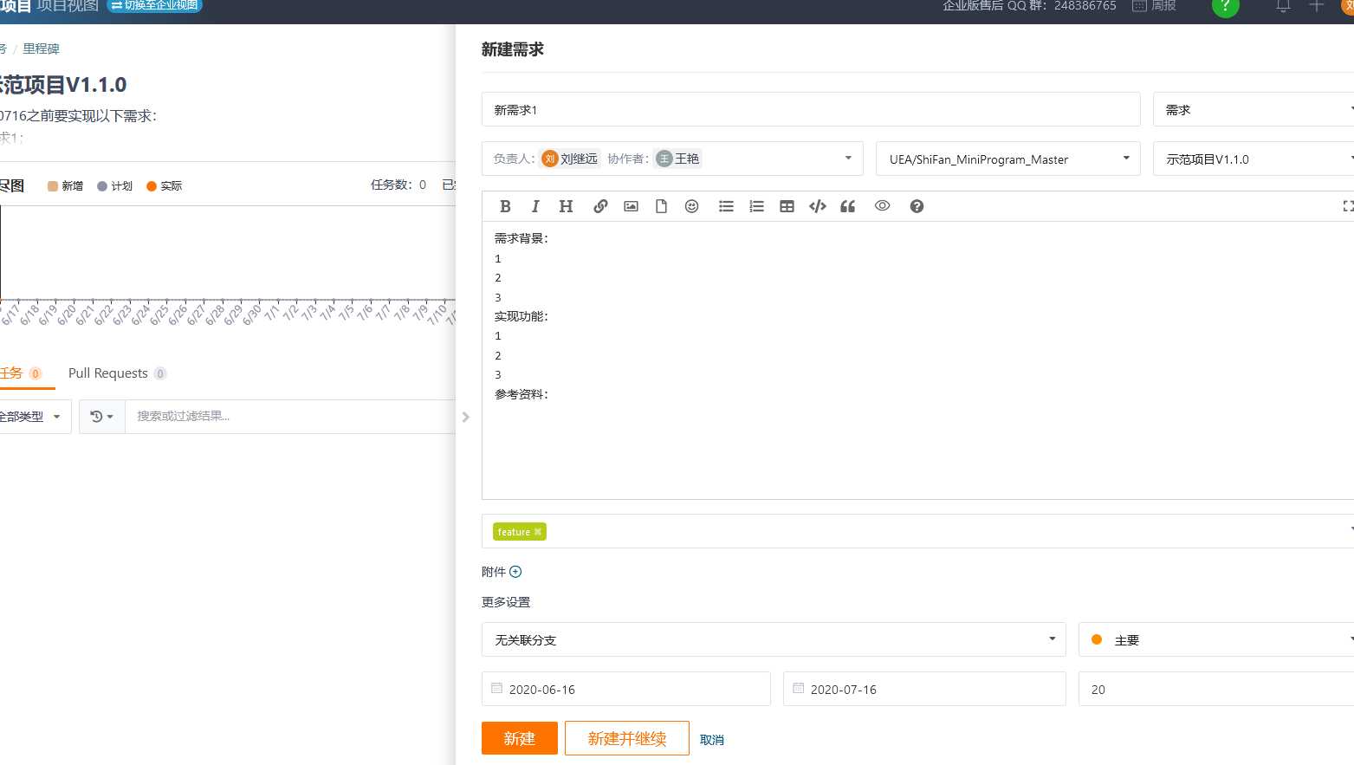Open history dropdown beside search box

click(102, 417)
